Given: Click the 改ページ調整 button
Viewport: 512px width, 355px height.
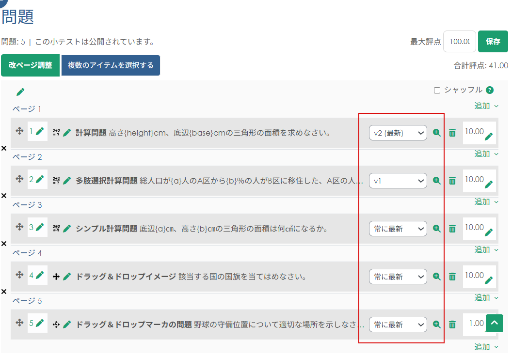Looking at the screenshot, I should (30, 65).
